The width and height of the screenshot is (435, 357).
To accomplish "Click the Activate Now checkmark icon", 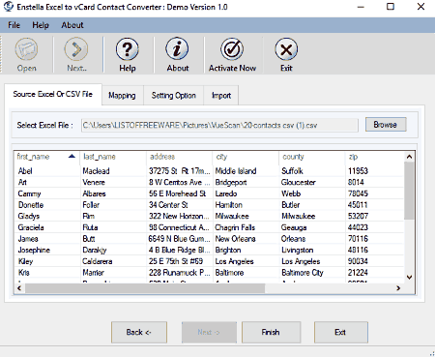I will click(232, 49).
